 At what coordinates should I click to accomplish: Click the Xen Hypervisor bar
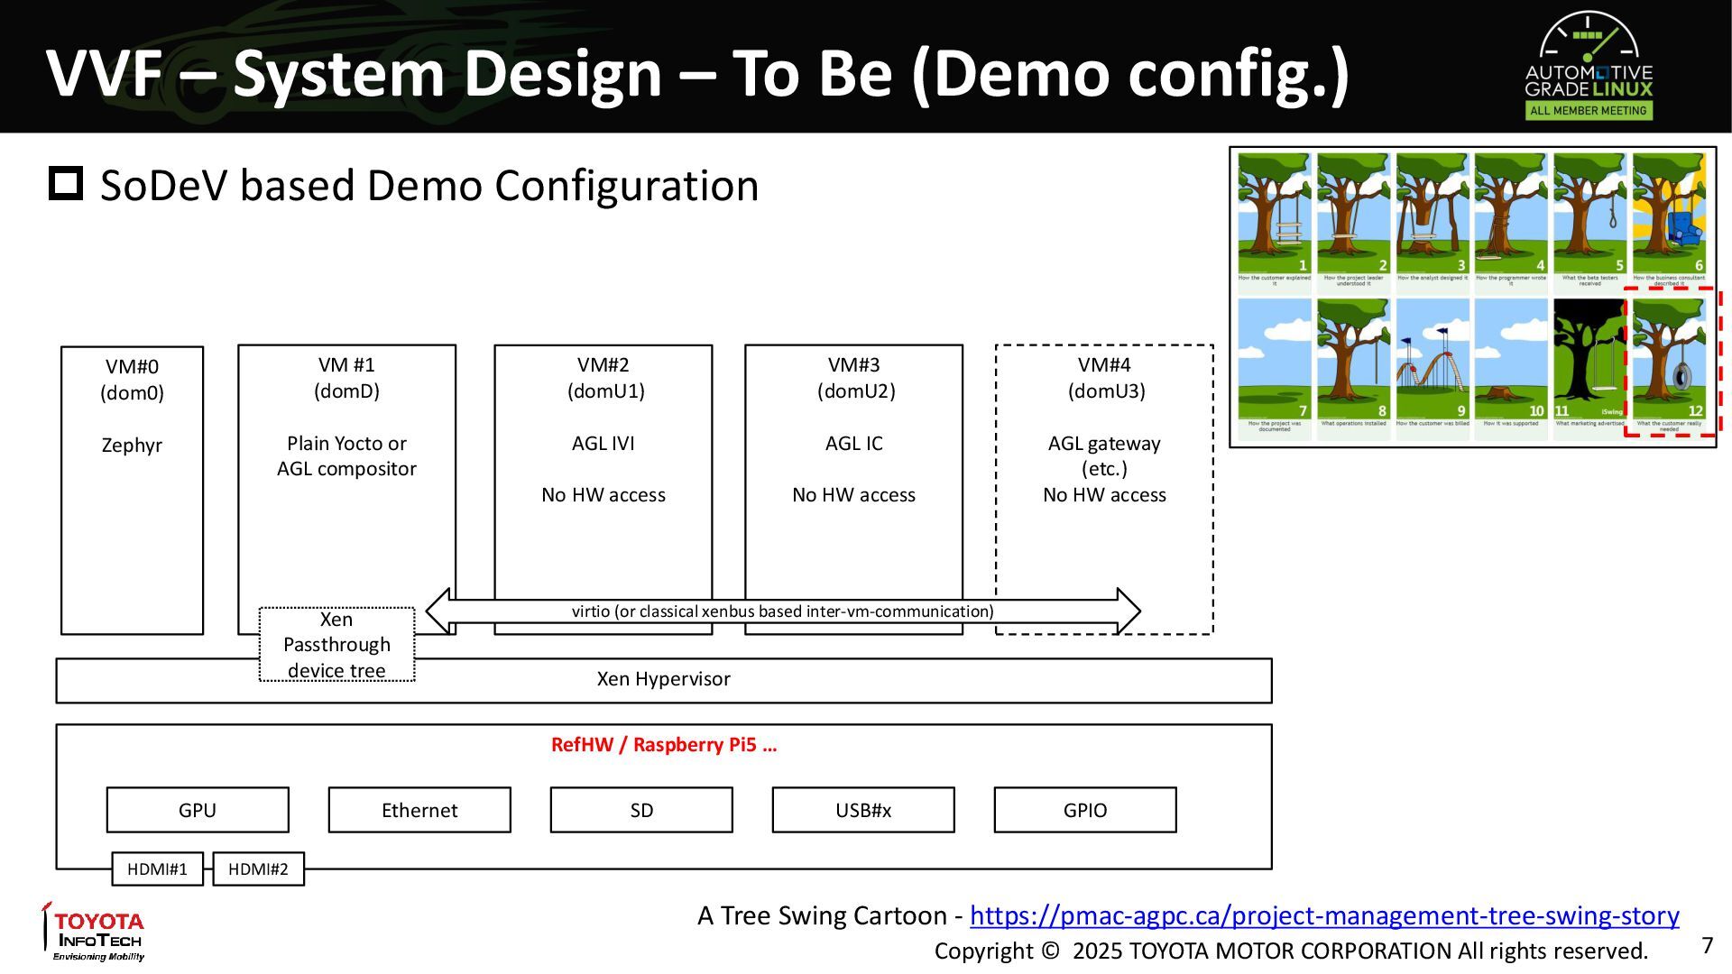pyautogui.click(x=664, y=680)
